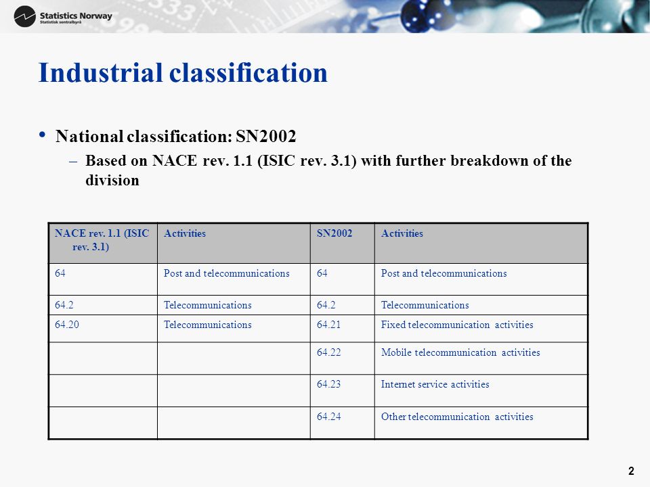Click the 'Statistics Norway' header text

coord(76,16)
